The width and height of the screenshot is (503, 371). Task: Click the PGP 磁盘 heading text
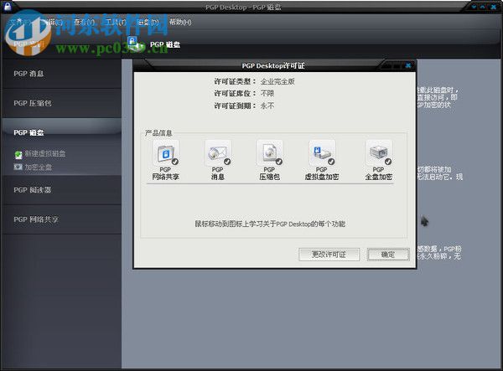tap(165, 44)
